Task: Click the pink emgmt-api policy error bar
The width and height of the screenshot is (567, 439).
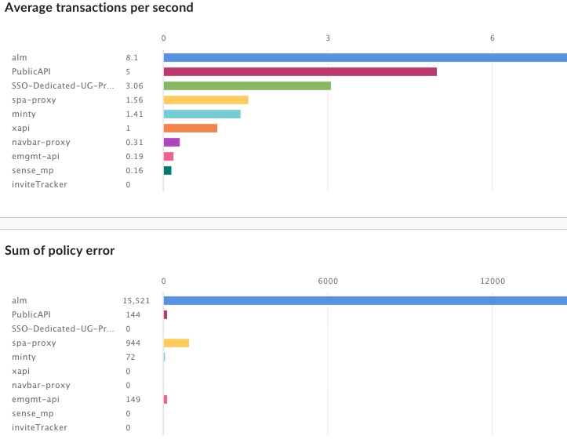Action: pos(165,399)
